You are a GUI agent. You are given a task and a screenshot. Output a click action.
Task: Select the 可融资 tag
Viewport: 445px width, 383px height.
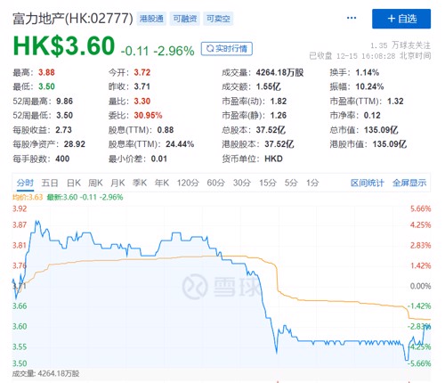click(185, 19)
